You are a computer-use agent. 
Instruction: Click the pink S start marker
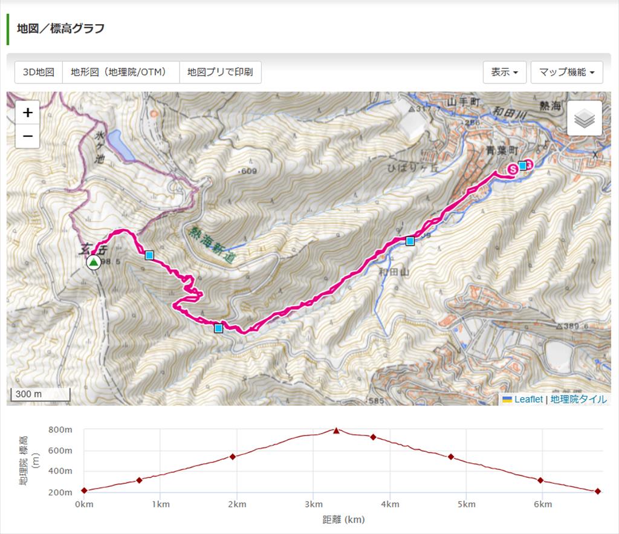[513, 169]
